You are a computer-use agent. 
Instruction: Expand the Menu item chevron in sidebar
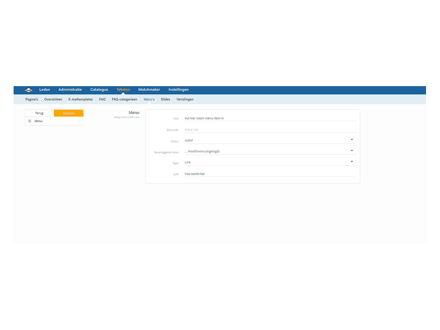80,121
